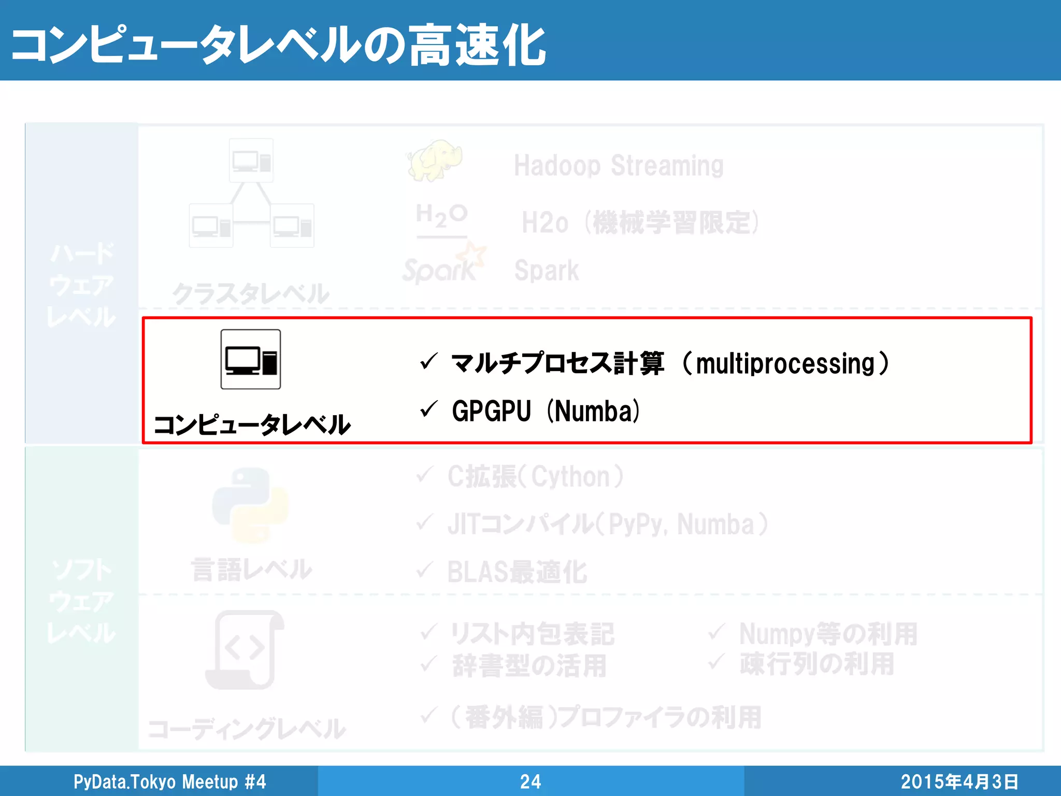
Task: Click the コンピュータレベル label
Action: [252, 424]
